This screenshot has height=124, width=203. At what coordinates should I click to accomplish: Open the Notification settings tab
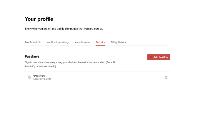[58, 42]
